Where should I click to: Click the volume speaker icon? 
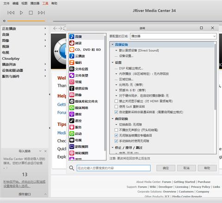pyautogui.click(x=4, y=21)
